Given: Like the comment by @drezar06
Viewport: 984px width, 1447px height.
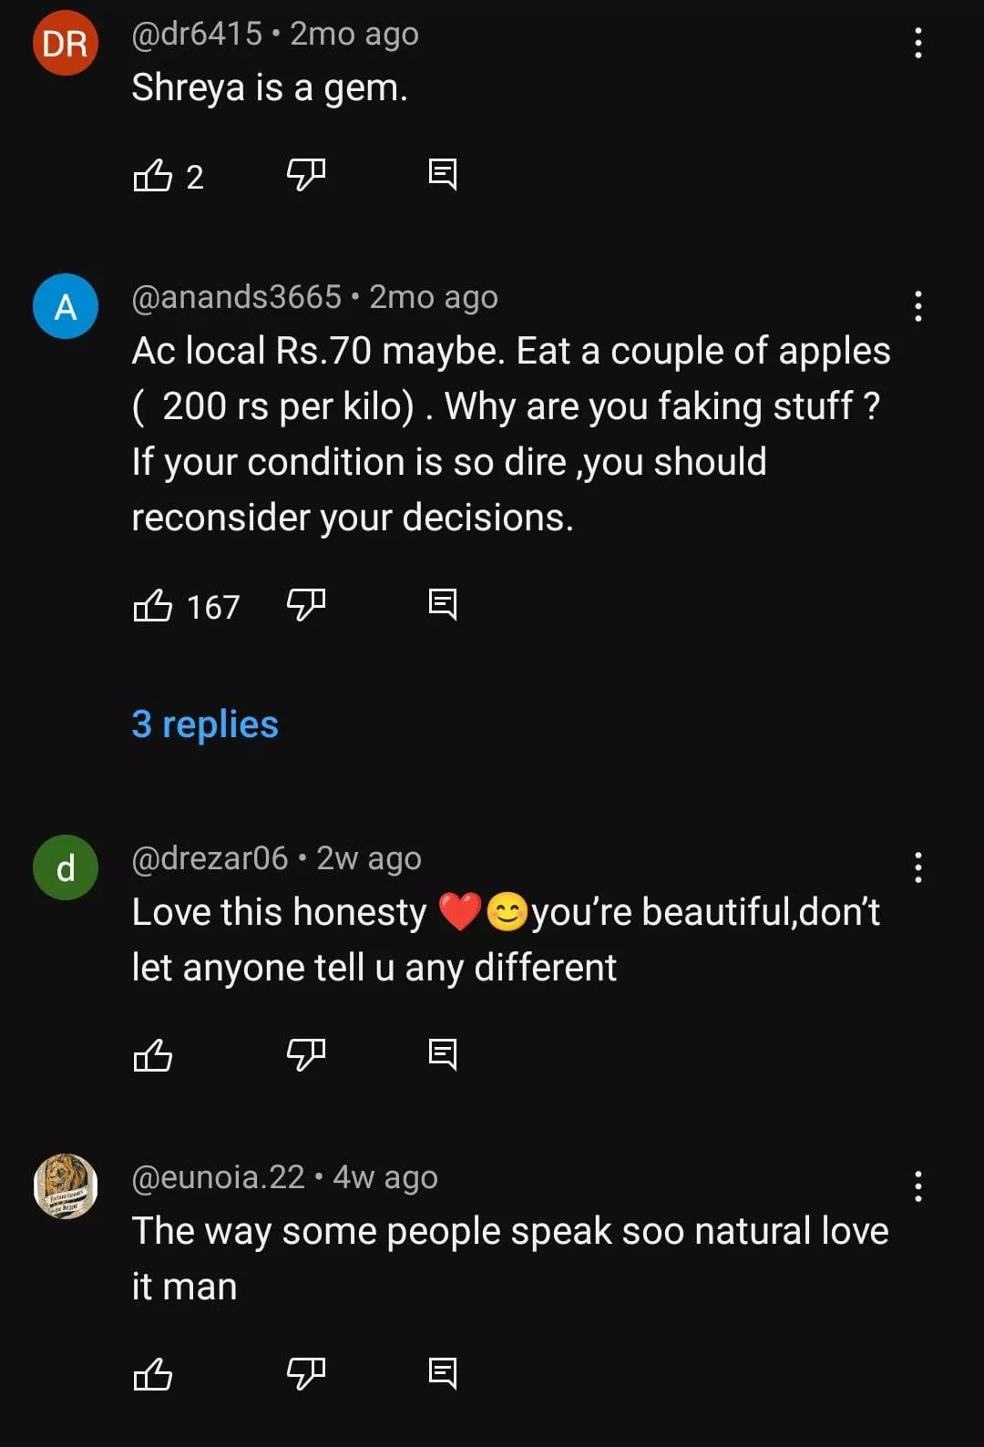Looking at the screenshot, I should point(153,1055).
